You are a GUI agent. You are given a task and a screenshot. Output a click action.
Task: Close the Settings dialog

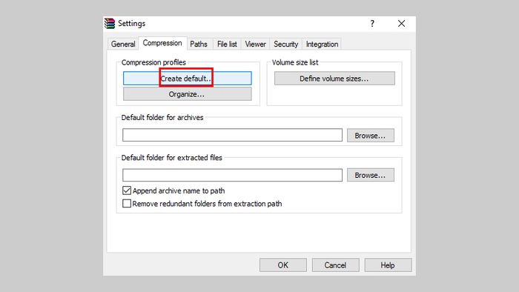point(401,24)
